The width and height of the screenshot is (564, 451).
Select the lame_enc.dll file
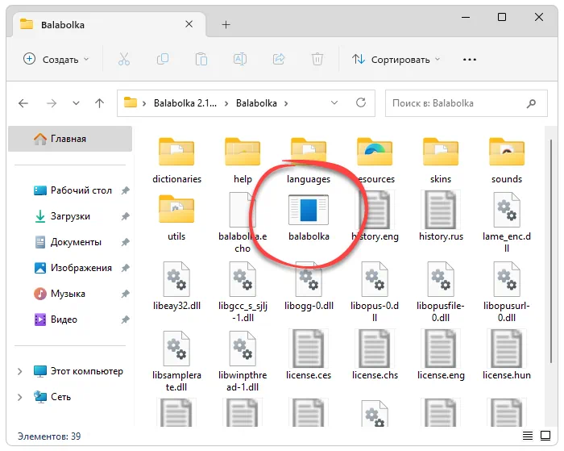coord(507,223)
